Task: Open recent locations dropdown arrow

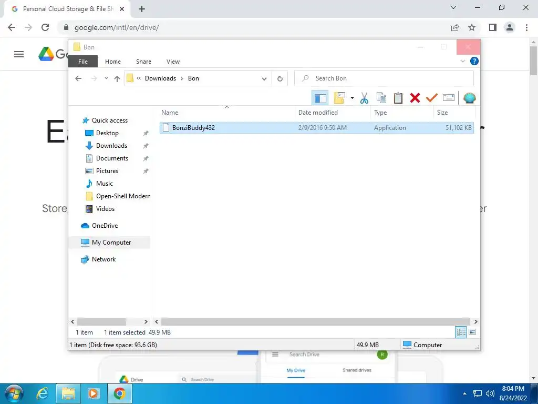Action: [x=106, y=78]
